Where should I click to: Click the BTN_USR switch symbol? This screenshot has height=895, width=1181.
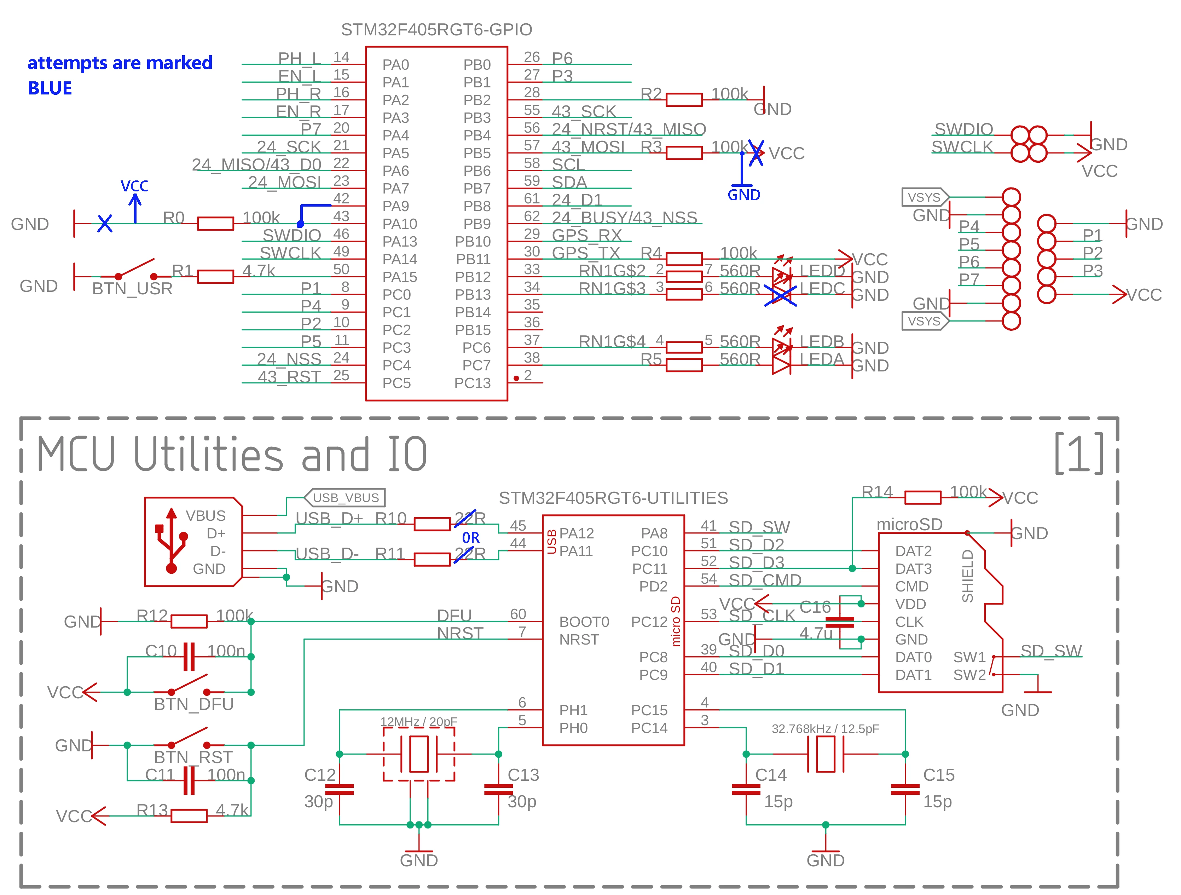[135, 270]
